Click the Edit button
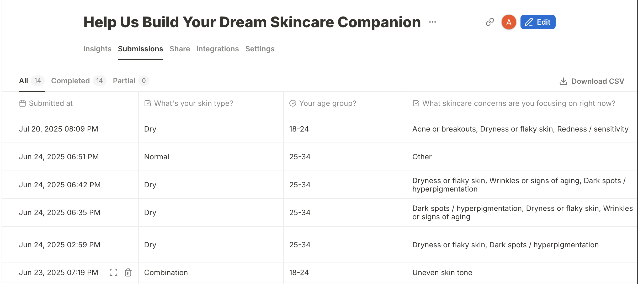Screen dimensions: 638x284 [x=538, y=22]
